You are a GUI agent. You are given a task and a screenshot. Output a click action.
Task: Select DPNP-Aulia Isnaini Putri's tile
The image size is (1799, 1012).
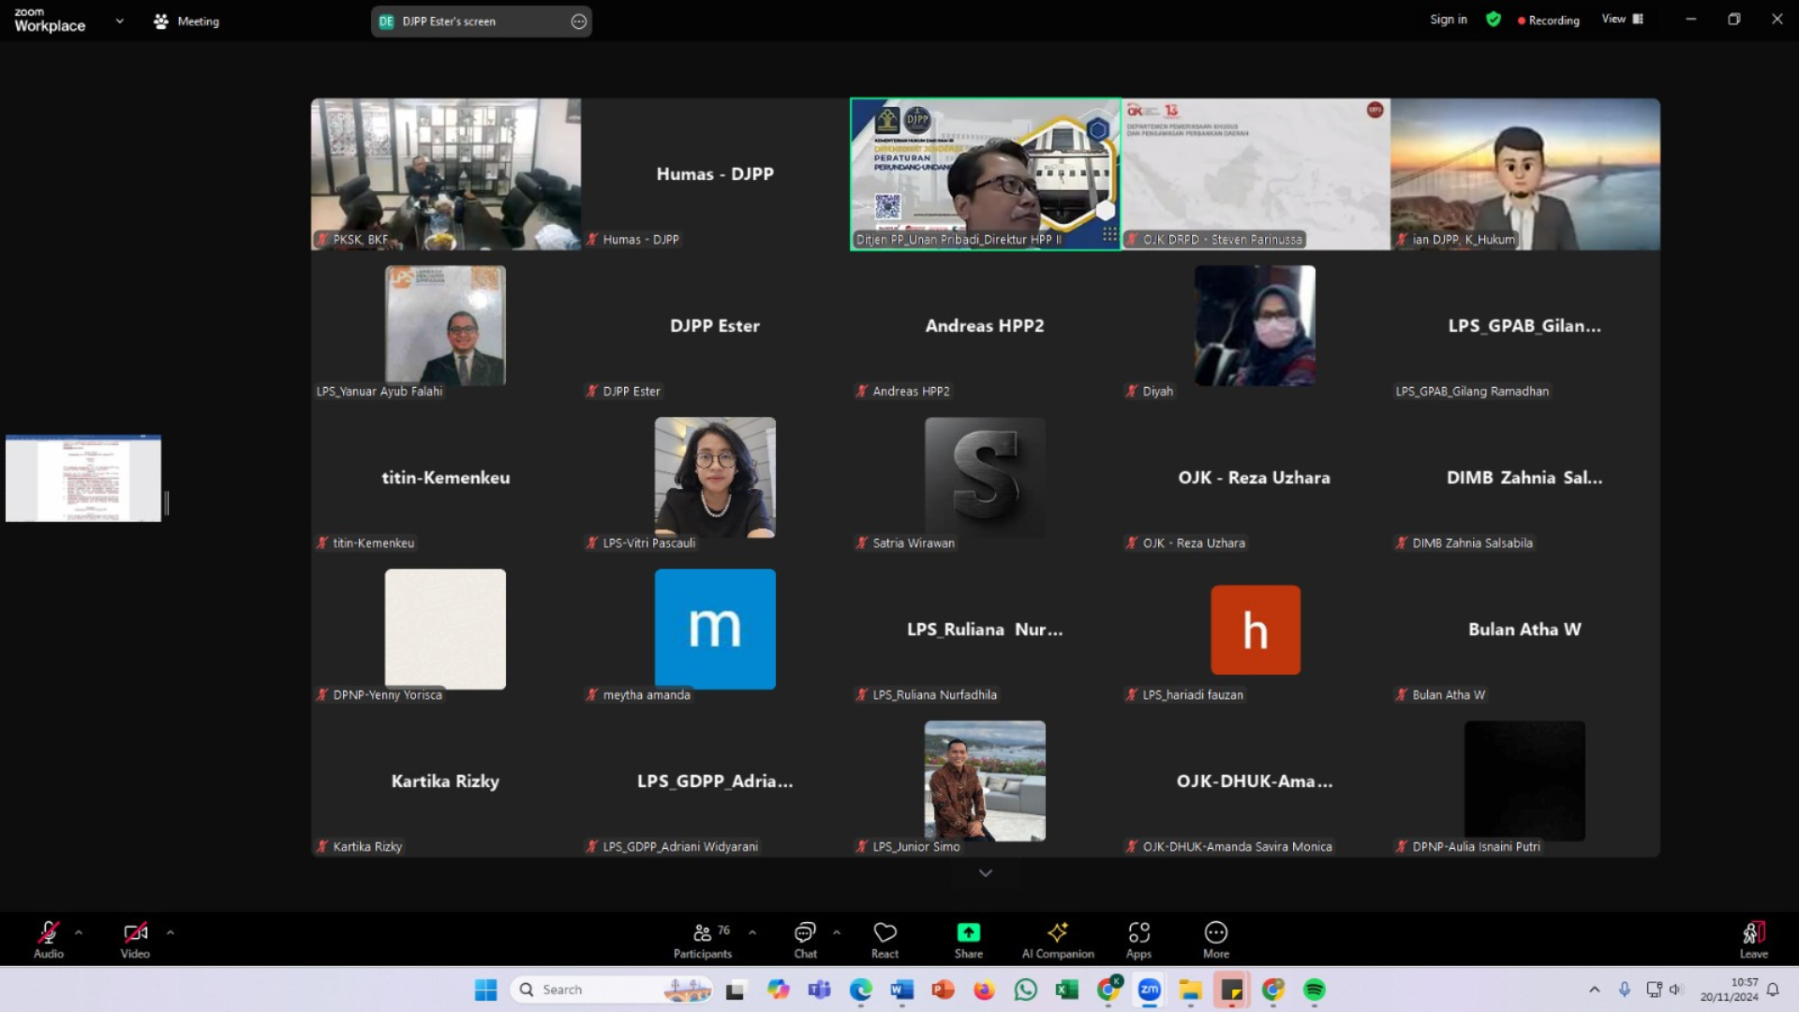[x=1525, y=781]
